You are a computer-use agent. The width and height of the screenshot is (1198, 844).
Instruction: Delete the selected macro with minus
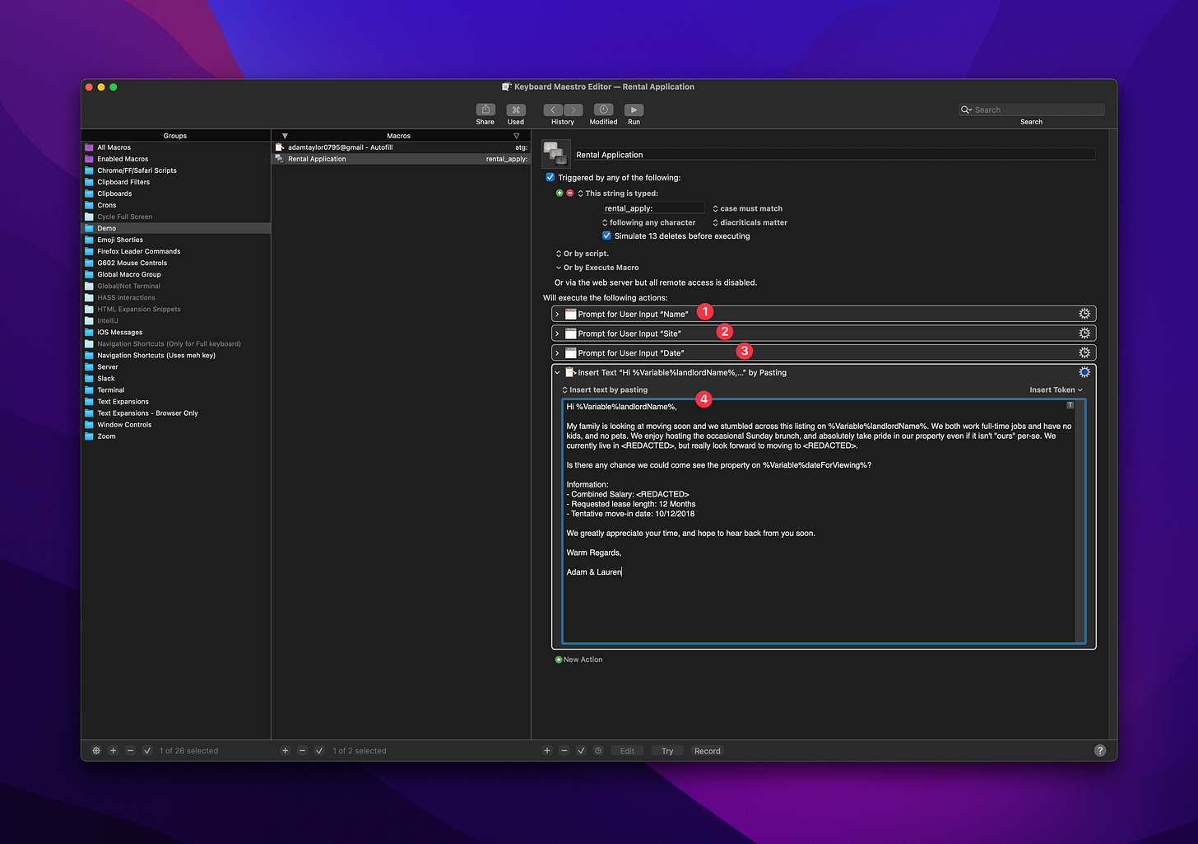(302, 751)
